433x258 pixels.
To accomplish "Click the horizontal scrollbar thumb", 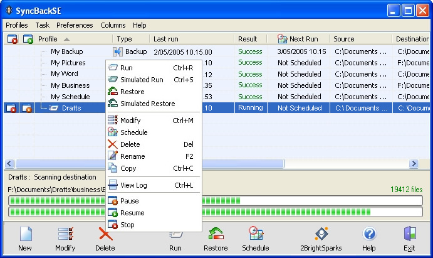I will 150,163.
